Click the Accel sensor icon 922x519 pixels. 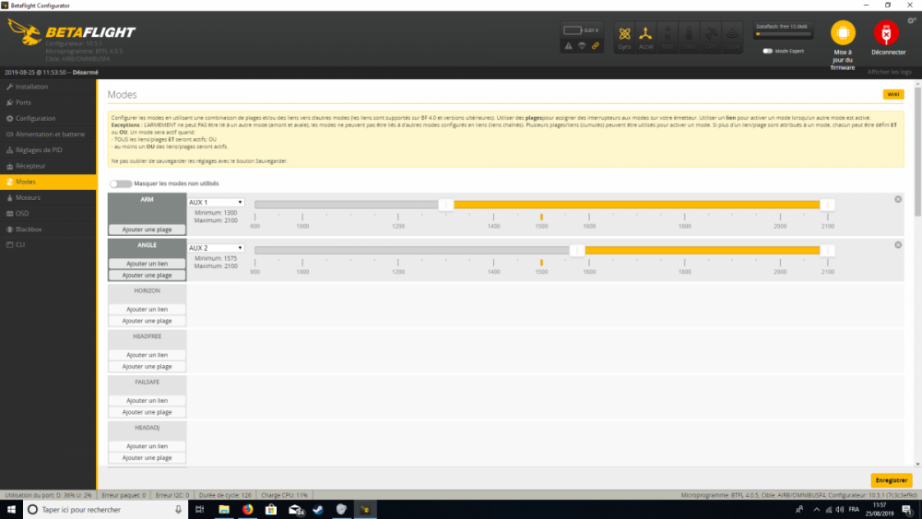(x=645, y=38)
